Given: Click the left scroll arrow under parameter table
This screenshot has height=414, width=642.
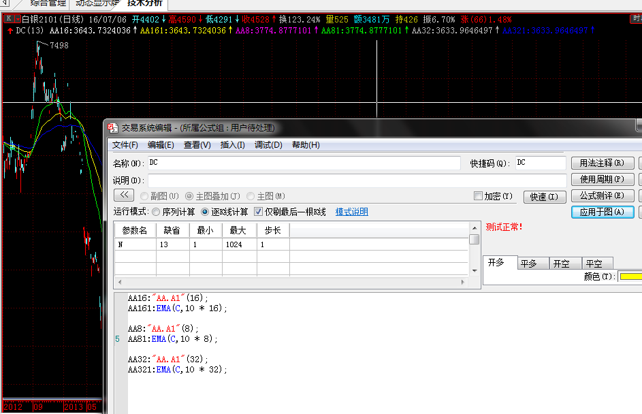Looking at the screenshot, I should [x=119, y=281].
